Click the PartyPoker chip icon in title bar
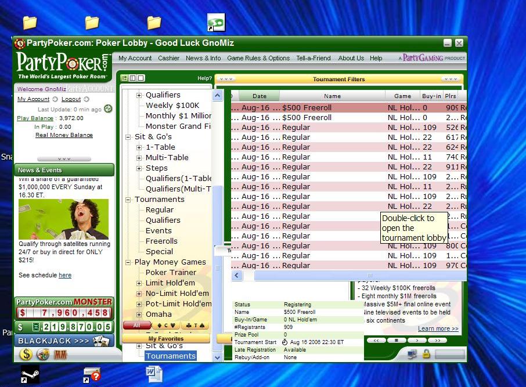Image resolution: width=526 pixels, height=387 pixels. [20, 44]
